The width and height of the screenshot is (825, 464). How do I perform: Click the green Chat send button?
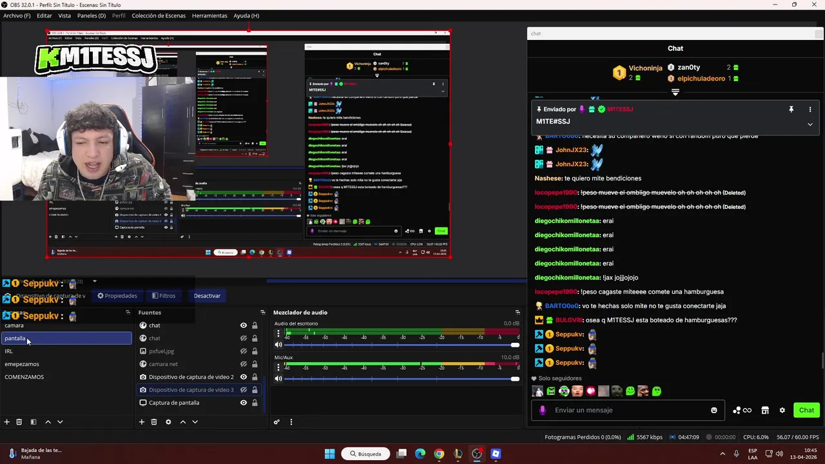click(806, 410)
